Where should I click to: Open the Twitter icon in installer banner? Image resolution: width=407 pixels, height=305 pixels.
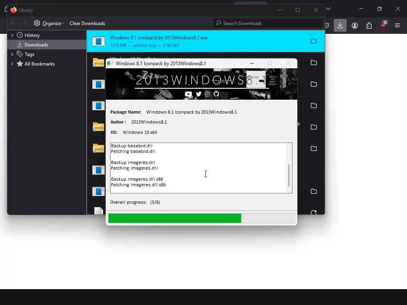(199, 94)
